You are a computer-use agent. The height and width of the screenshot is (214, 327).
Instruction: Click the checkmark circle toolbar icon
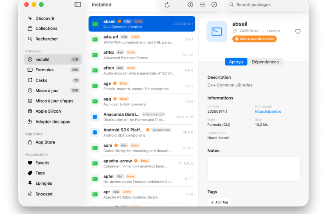[214, 5]
